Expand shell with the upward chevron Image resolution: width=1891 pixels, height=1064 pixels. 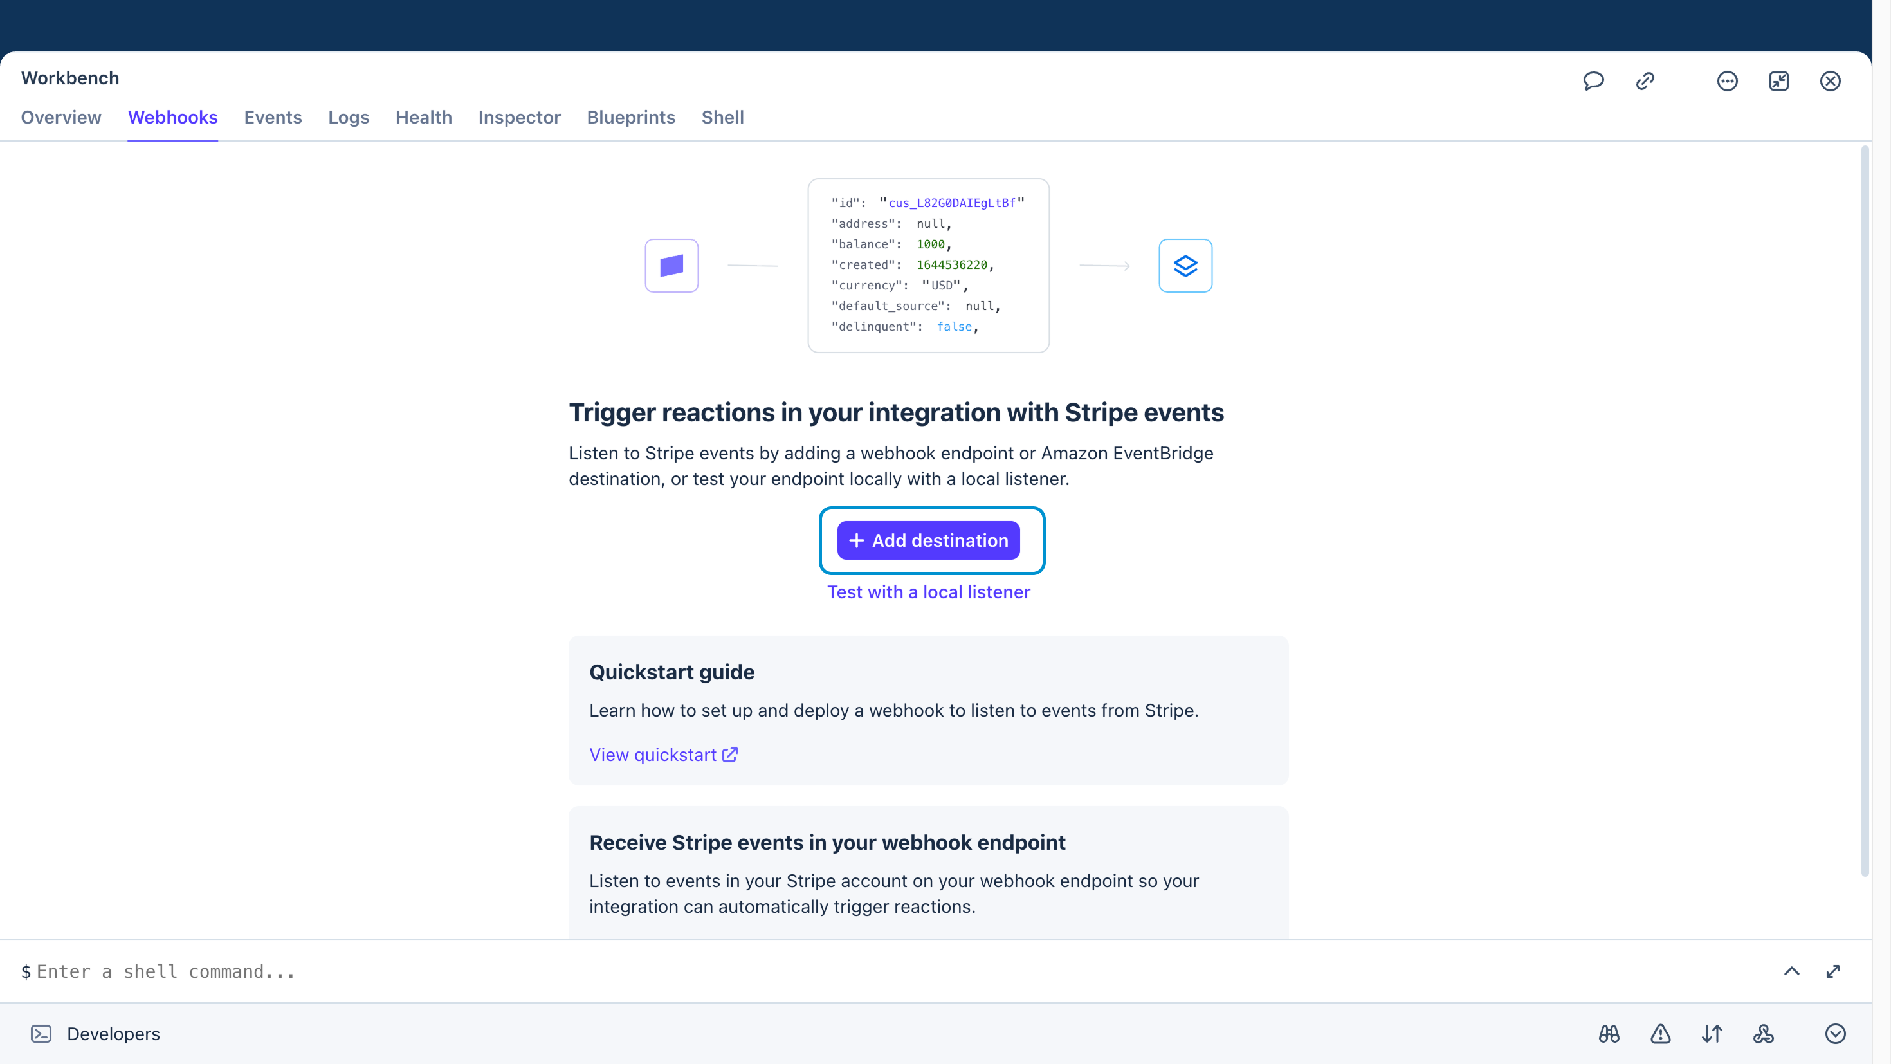pos(1792,971)
